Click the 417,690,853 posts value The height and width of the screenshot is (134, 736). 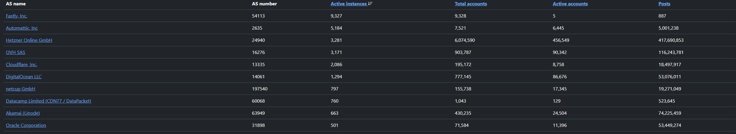pyautogui.click(x=671, y=40)
